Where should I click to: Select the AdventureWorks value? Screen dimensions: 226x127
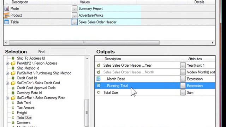(x=91, y=15)
